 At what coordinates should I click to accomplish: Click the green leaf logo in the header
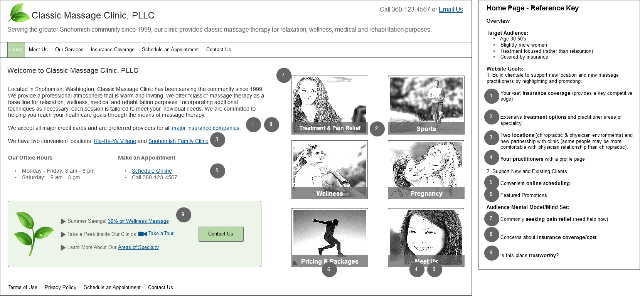point(19,13)
